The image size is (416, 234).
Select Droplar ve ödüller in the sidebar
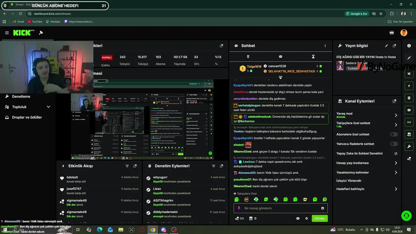(x=28, y=117)
